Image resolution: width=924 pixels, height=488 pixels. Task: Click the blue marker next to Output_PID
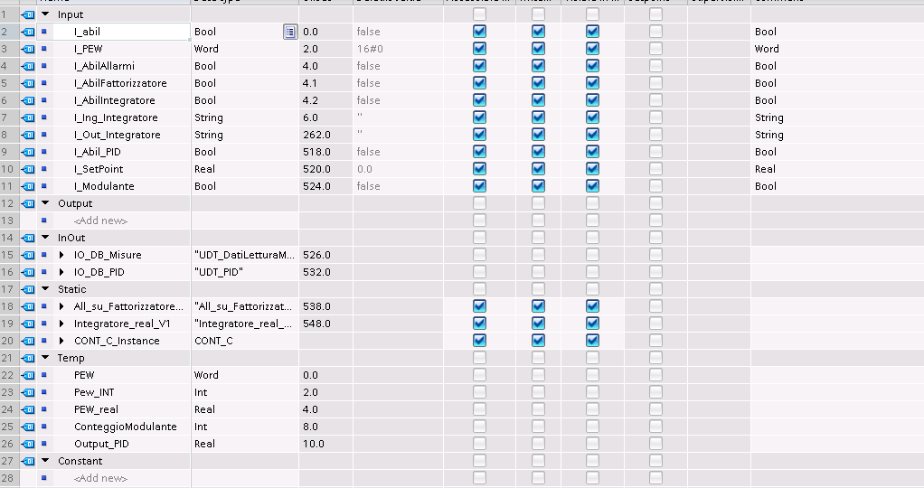[x=44, y=444]
